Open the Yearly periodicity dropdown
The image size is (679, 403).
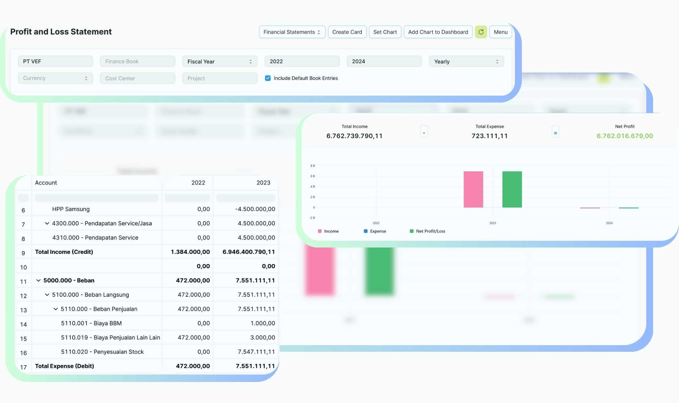[466, 61]
